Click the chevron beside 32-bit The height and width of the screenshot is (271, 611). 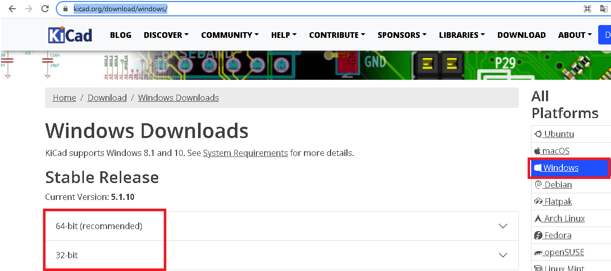(503, 255)
